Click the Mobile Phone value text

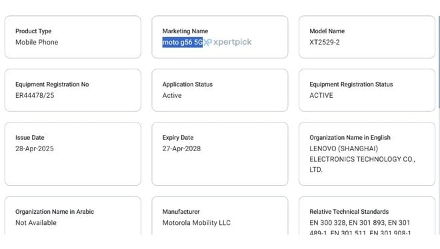[37, 43]
